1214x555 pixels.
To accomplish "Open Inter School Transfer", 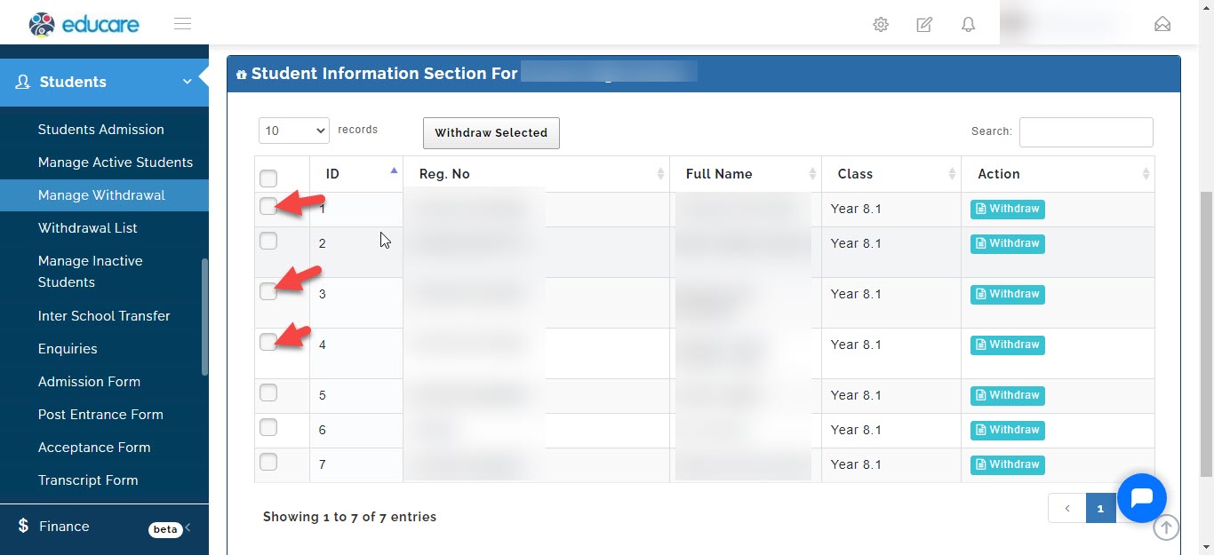I will click(x=104, y=316).
